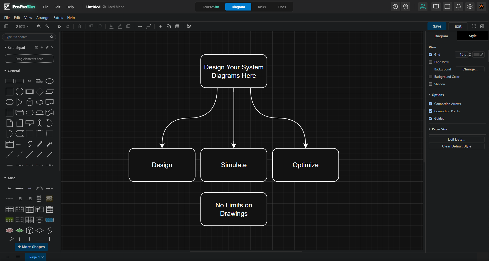Switch to the Tasks tab

[x=262, y=7]
